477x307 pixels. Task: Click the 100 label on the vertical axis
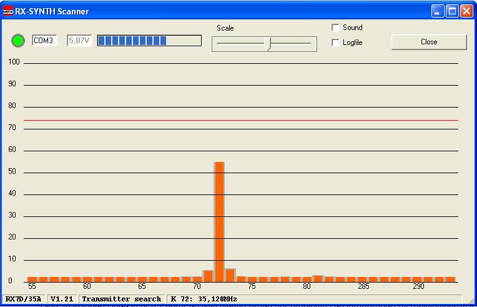point(14,62)
